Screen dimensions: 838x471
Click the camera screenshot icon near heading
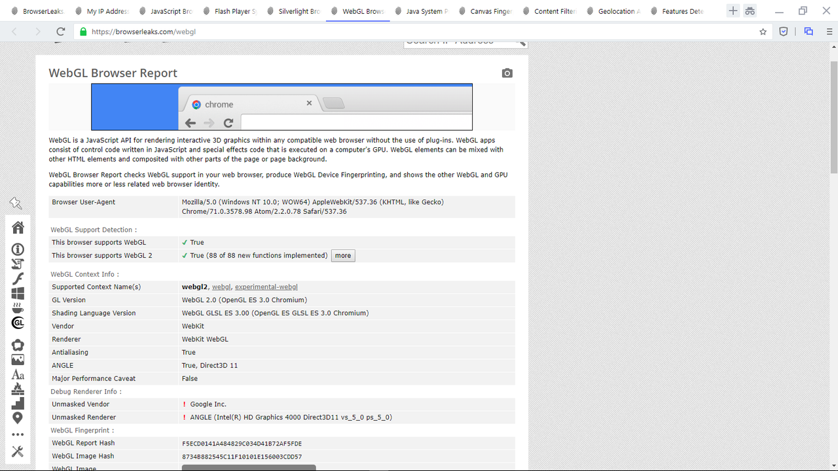507,73
